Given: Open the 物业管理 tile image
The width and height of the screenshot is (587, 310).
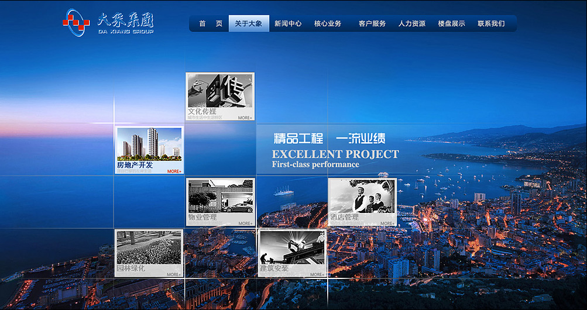Looking at the screenshot, I should click(x=221, y=197).
